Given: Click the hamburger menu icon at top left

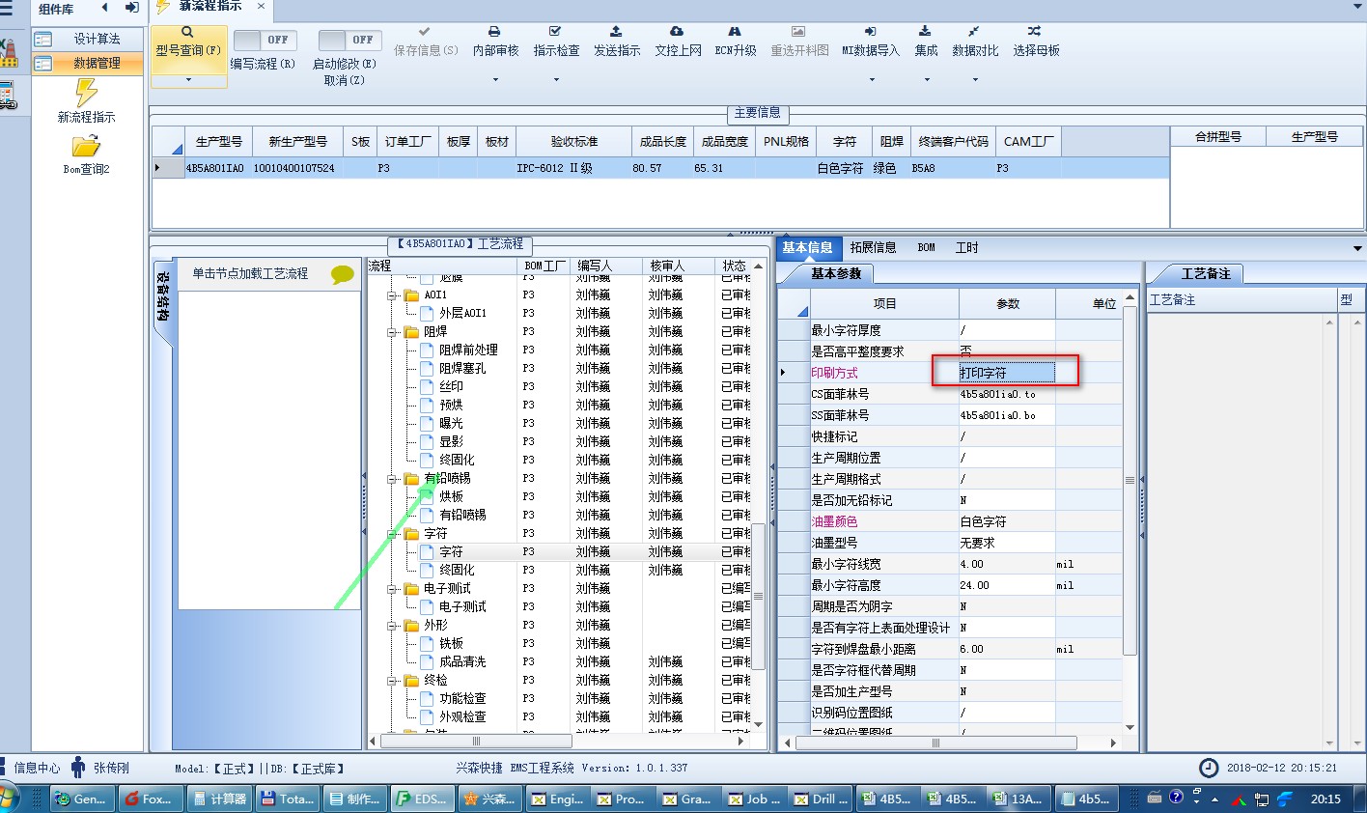Looking at the screenshot, I should pos(6,9).
